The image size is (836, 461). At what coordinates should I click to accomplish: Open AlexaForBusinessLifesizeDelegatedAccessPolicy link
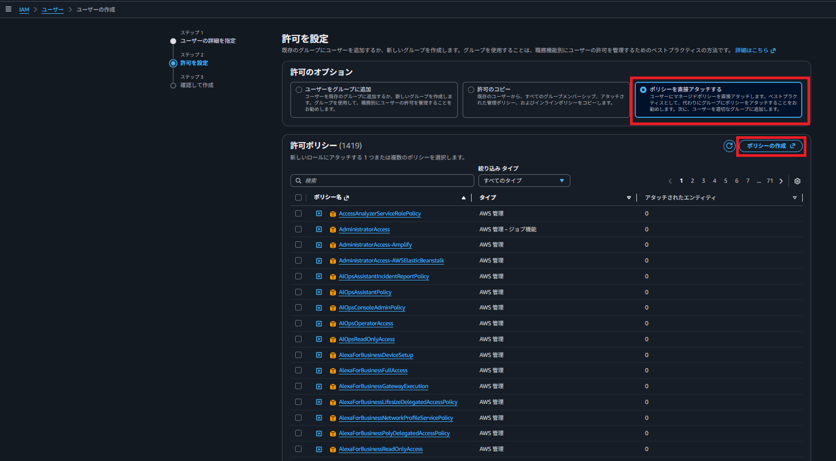(398, 402)
